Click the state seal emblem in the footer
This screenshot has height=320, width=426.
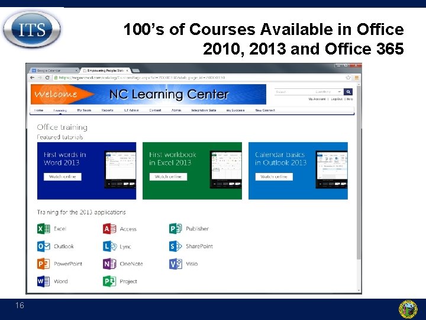pyautogui.click(x=408, y=309)
